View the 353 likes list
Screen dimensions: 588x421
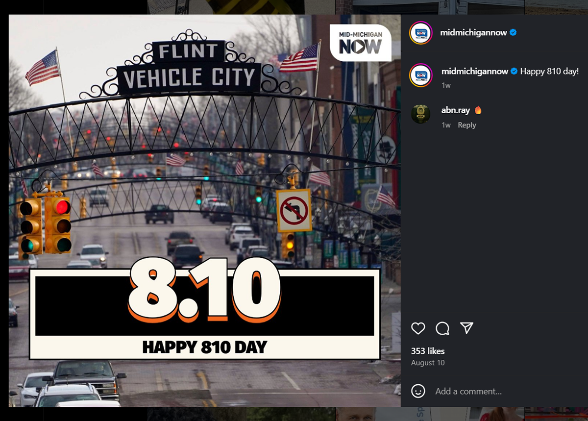tap(428, 351)
